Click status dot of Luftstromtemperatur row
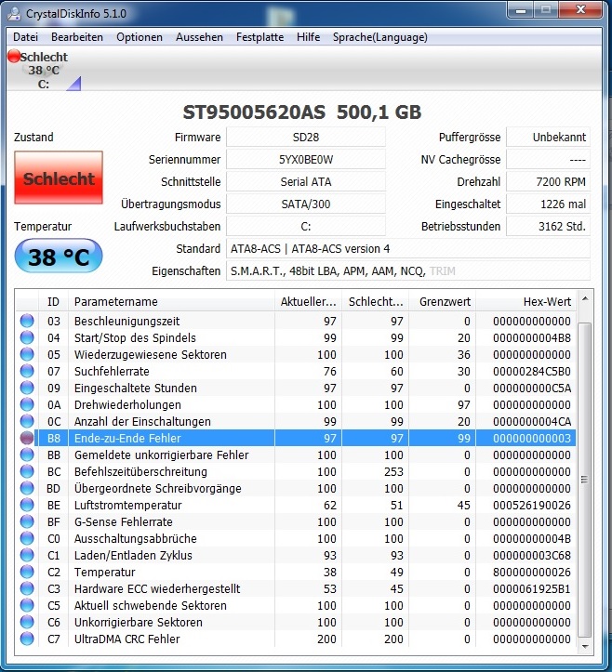612x672 pixels. point(27,505)
